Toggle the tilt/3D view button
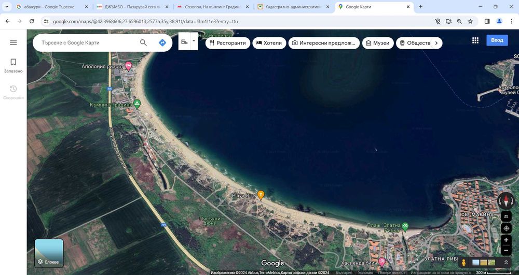The image size is (519, 275). [x=506, y=215]
